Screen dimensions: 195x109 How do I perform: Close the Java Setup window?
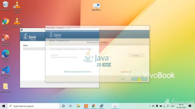click(x=146, y=28)
